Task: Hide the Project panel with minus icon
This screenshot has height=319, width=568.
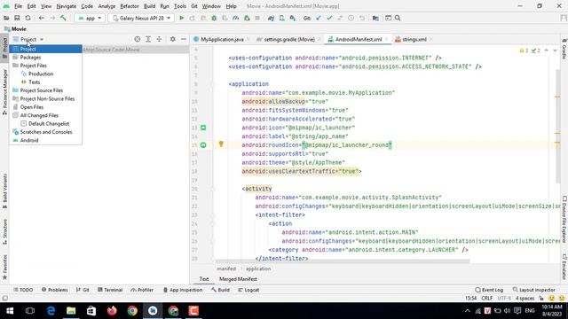Action: point(184,39)
